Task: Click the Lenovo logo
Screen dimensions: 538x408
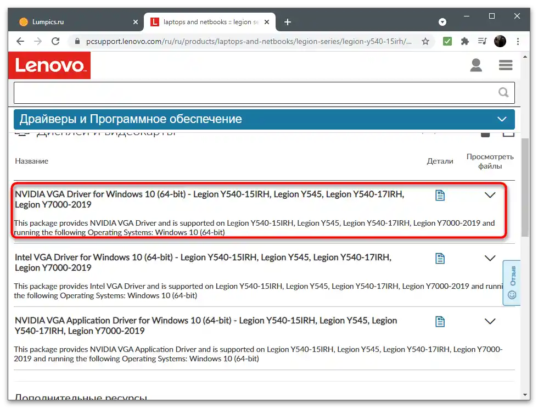Action: [49, 65]
